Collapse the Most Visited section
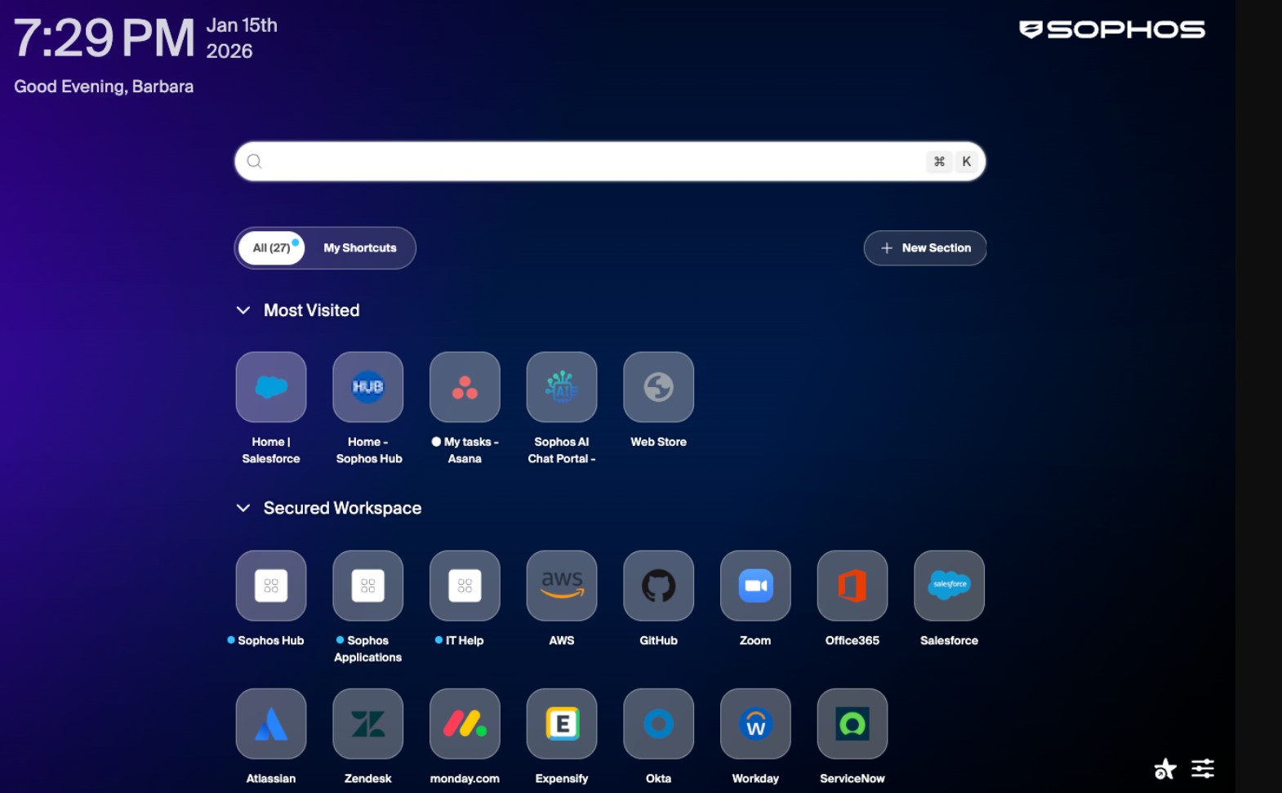1282x793 pixels. 243,310
